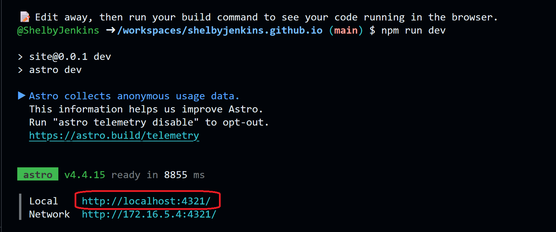Click the "npm run dev" command text
This screenshot has height=232, width=556.
413,30
